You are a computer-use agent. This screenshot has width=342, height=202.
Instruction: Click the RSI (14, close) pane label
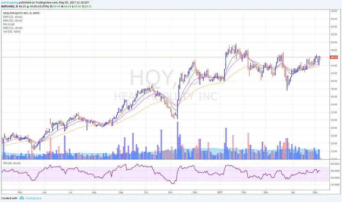click(x=12, y=163)
